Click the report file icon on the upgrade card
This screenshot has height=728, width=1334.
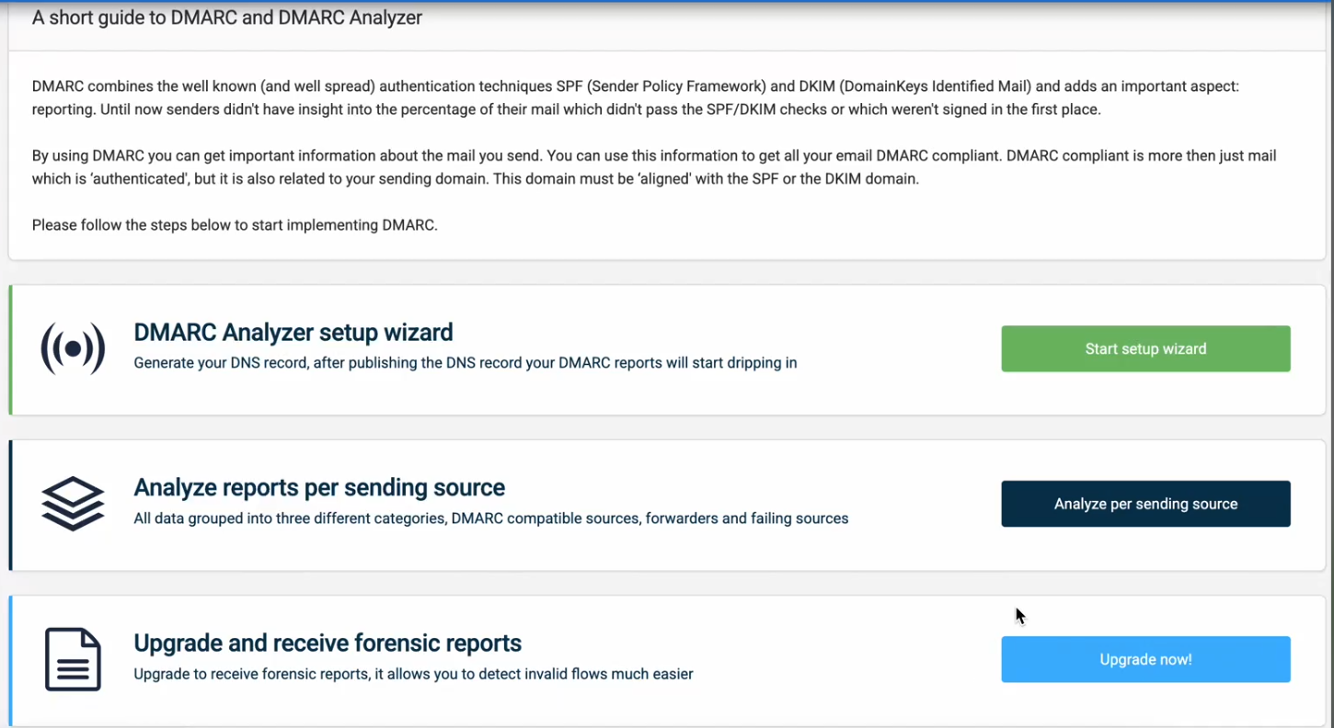tap(73, 659)
